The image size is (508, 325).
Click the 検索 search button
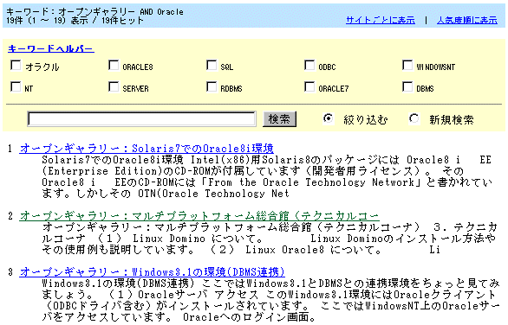click(x=279, y=119)
